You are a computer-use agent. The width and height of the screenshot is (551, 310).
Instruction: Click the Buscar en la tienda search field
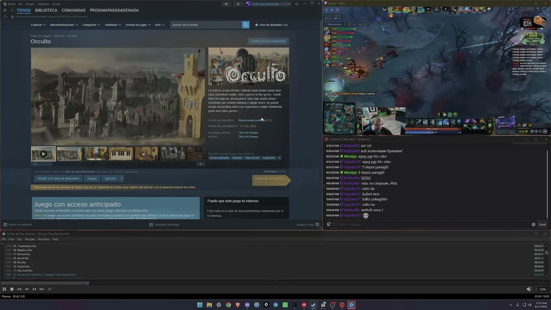pos(207,25)
